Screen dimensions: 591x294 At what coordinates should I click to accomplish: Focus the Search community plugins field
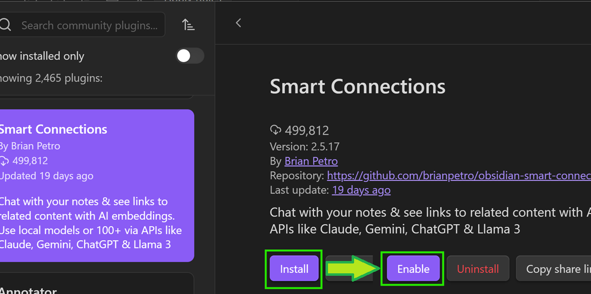89,25
